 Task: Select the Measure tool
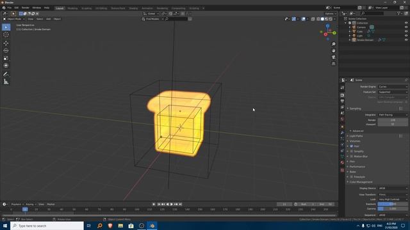pyautogui.click(x=6, y=82)
